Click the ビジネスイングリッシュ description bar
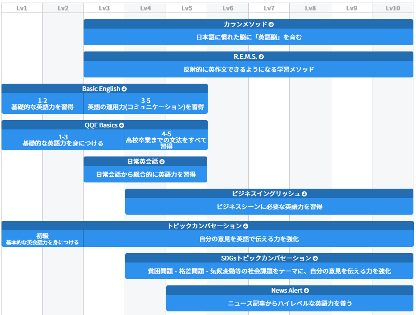The width and height of the screenshot is (416, 315). pos(269,206)
